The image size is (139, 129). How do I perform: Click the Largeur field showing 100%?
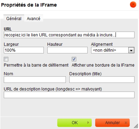click(x=24, y=50)
